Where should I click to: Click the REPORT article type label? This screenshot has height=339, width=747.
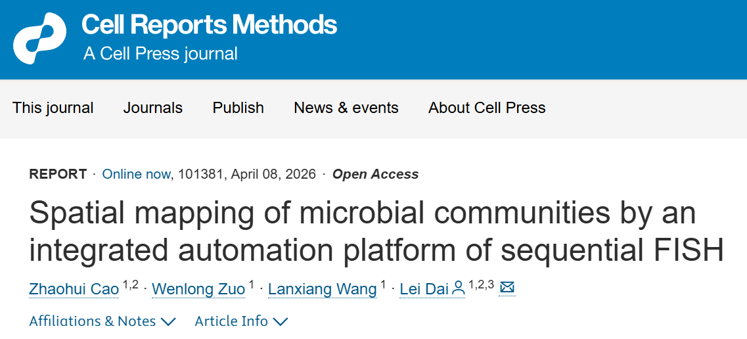point(58,174)
